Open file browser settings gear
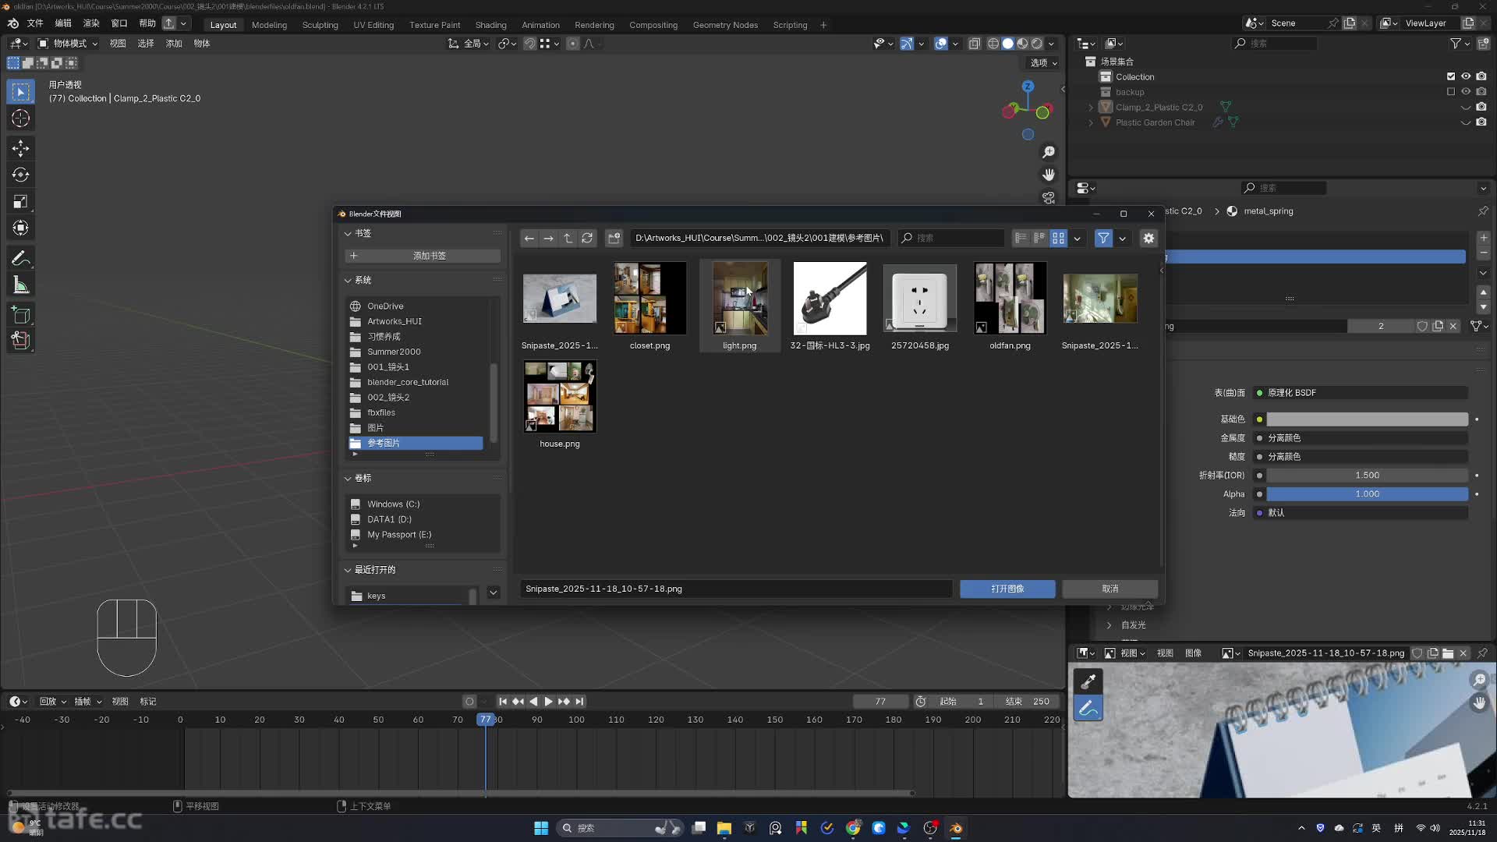 (x=1148, y=239)
